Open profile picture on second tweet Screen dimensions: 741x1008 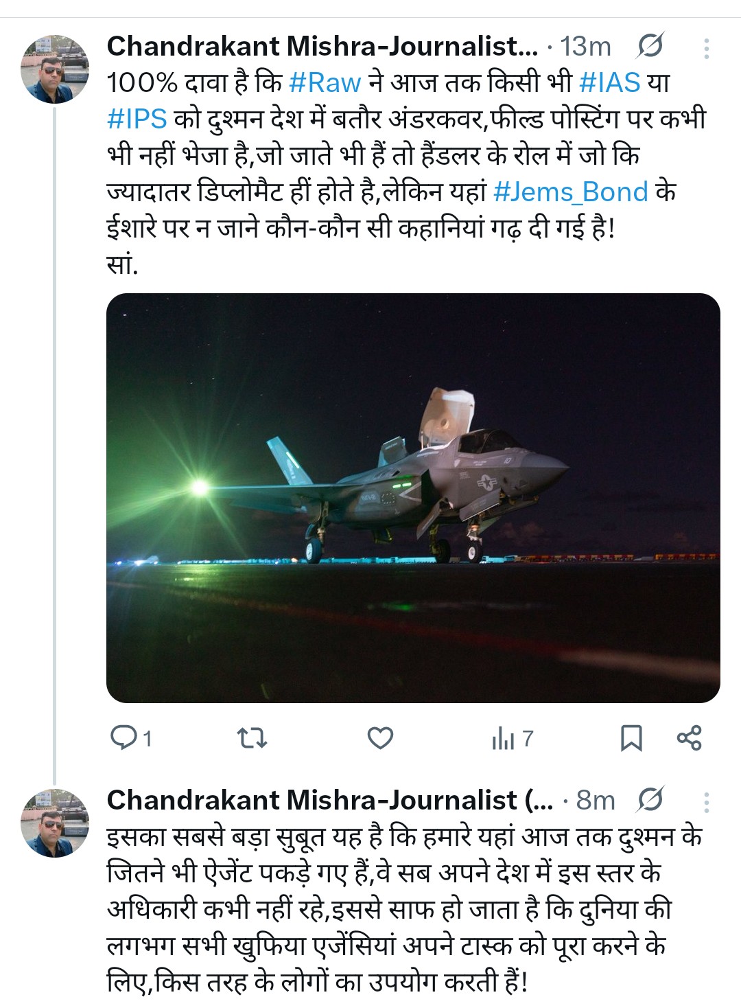(55, 823)
